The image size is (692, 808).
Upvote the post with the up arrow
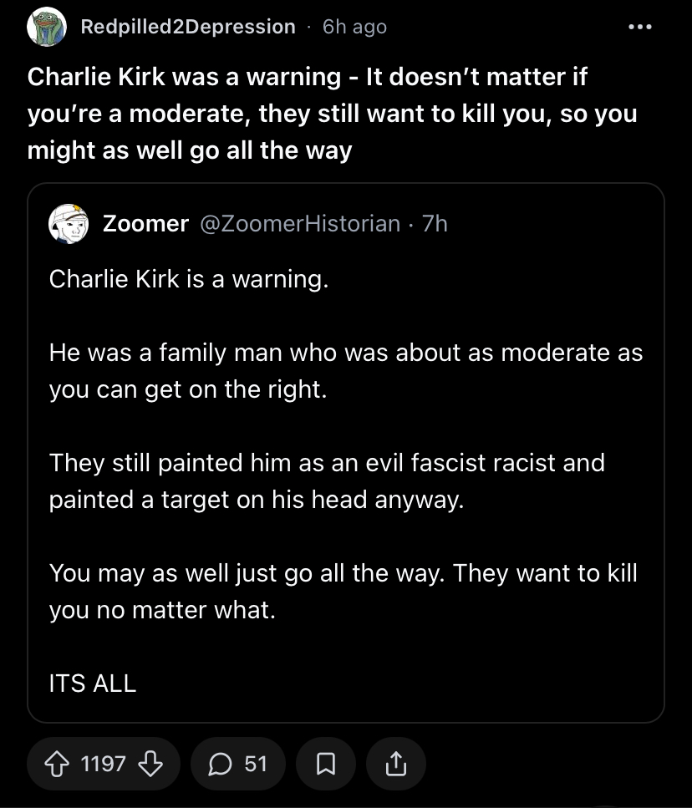(x=57, y=764)
